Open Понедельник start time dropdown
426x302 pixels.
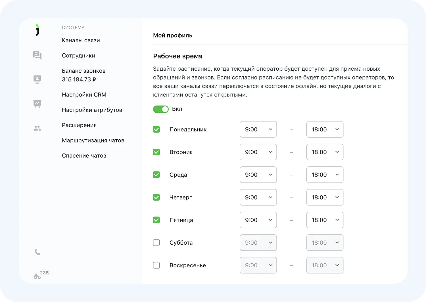coord(258,129)
